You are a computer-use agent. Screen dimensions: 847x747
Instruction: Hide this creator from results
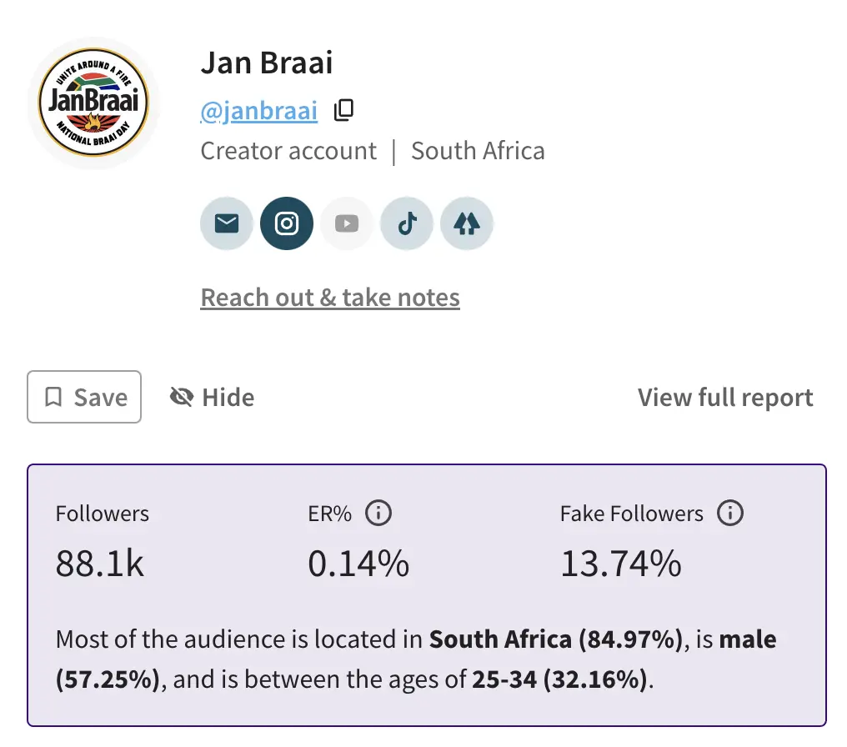click(211, 397)
